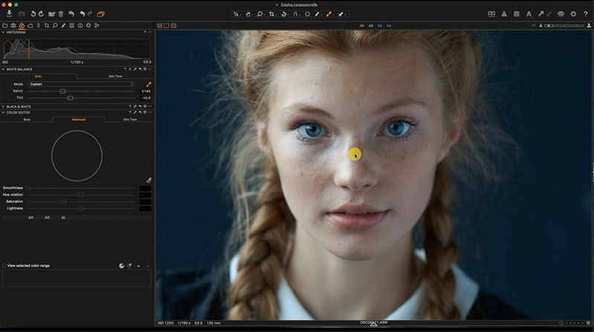Viewport: 594px width, 332px height.
Task: Open the Color tool tab
Action: tap(21, 25)
